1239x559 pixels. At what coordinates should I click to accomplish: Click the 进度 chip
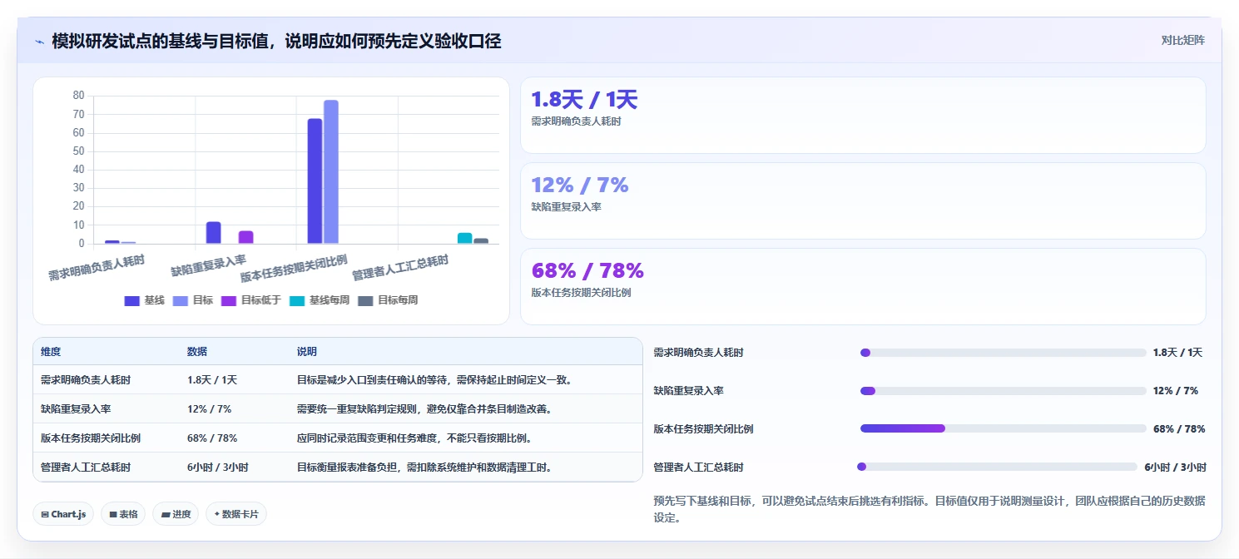[176, 514]
